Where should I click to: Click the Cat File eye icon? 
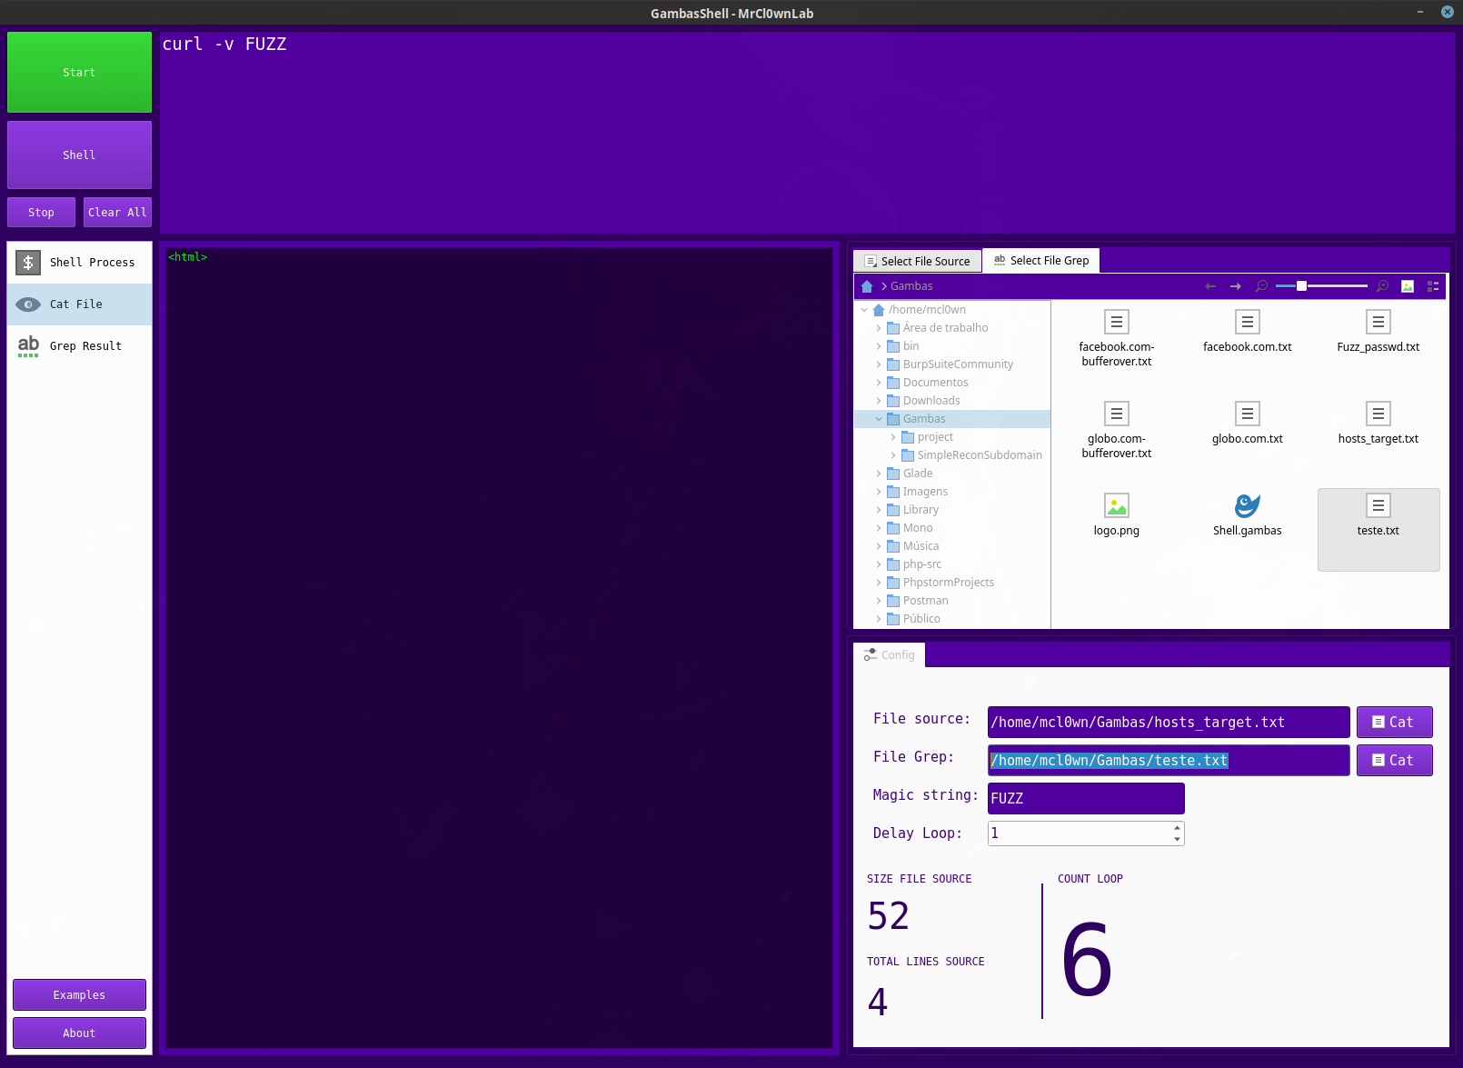(x=28, y=304)
